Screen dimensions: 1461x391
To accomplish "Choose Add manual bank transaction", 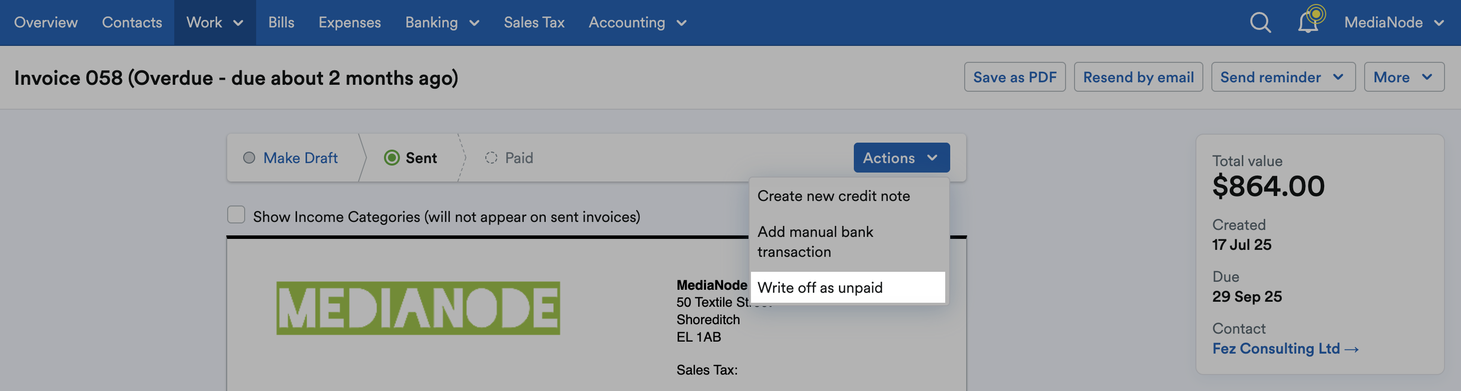I will [x=848, y=242].
